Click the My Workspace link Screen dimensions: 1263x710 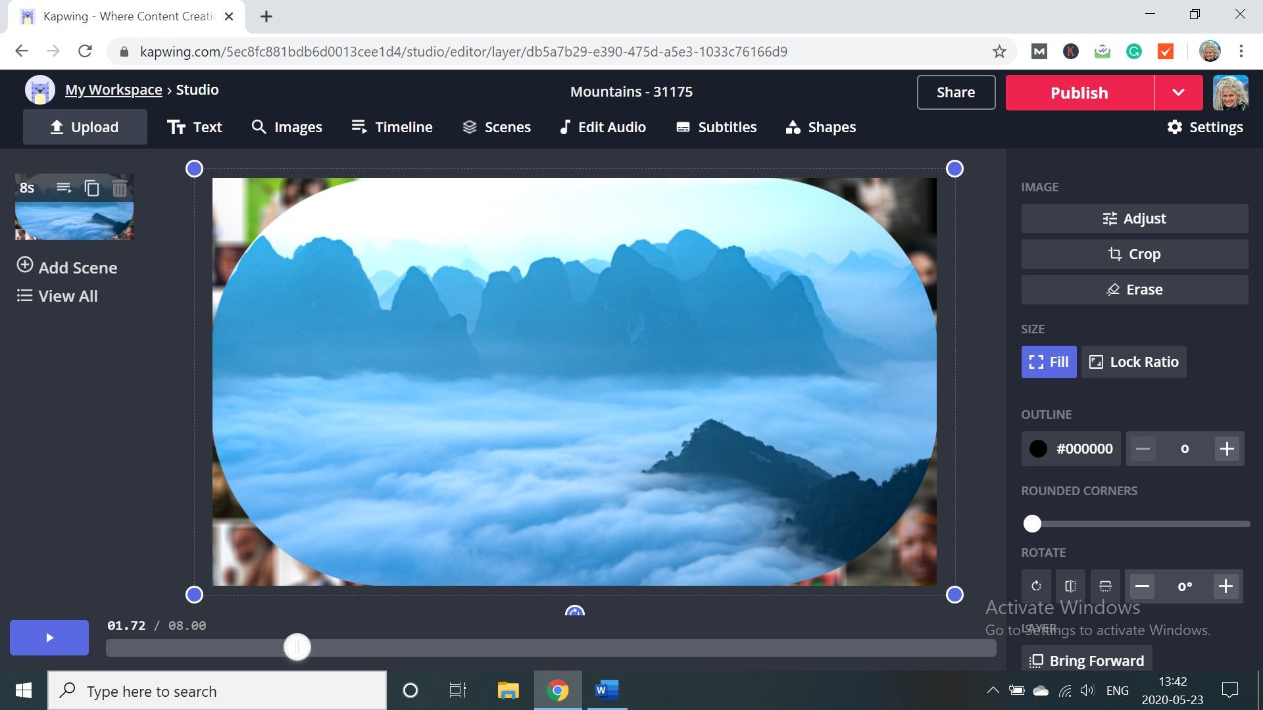[x=113, y=89]
